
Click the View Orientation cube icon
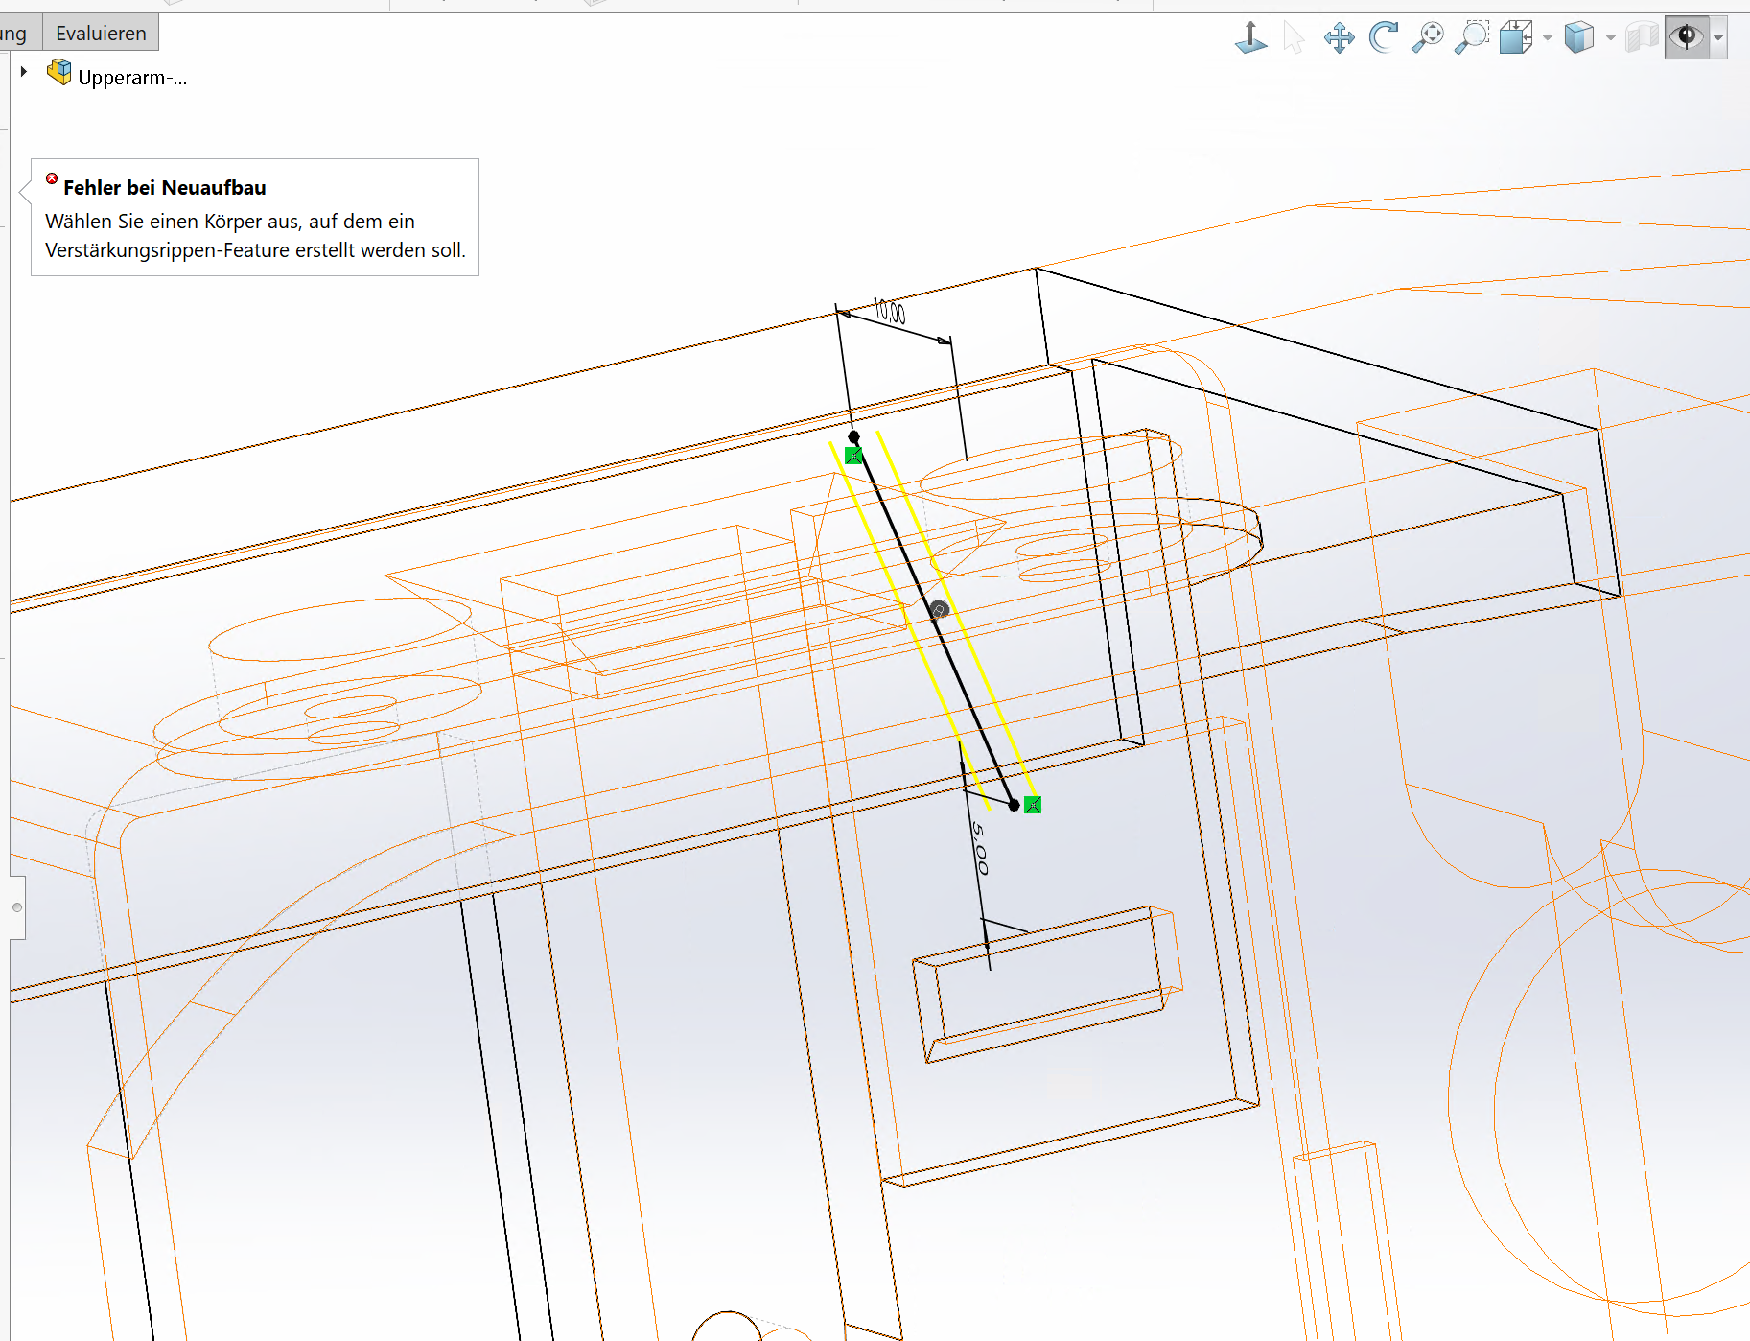pyautogui.click(x=1516, y=37)
